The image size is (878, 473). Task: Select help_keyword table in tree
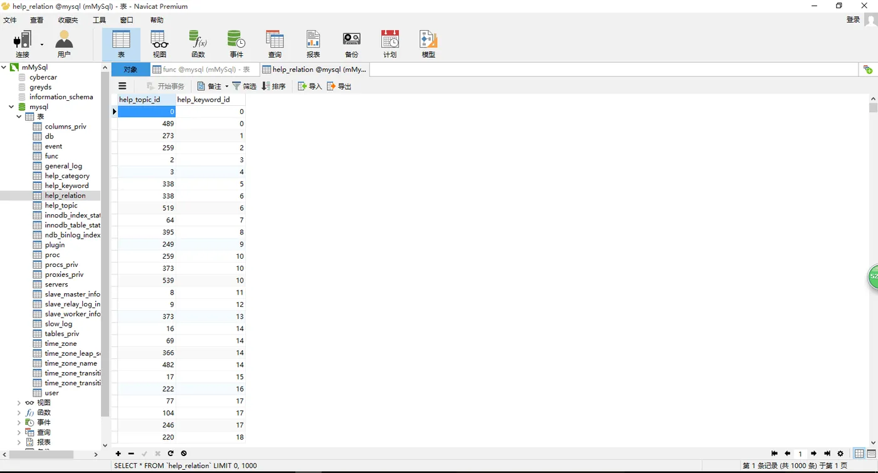point(66,185)
